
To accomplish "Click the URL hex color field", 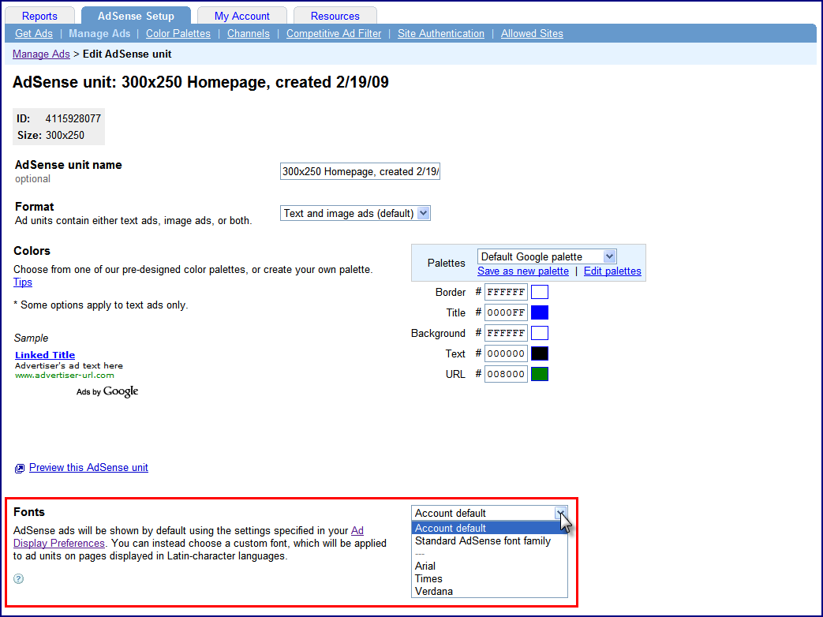I will click(506, 374).
